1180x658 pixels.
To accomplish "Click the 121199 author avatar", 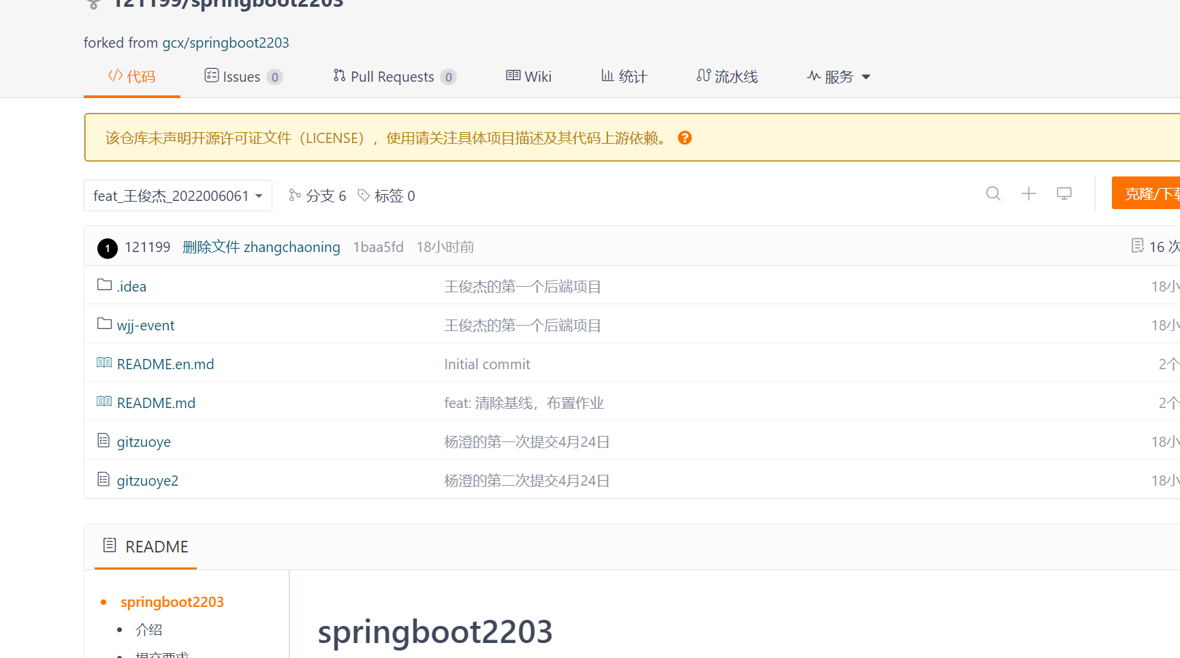I will pos(108,248).
